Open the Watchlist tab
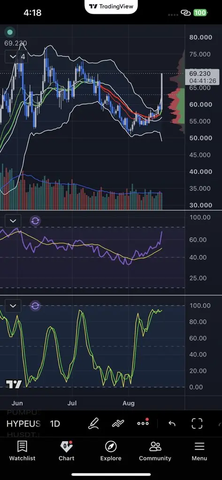 point(22,451)
